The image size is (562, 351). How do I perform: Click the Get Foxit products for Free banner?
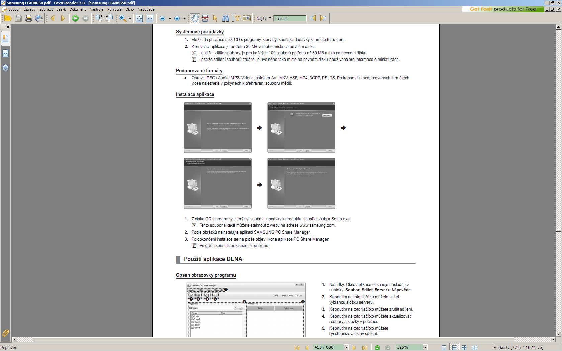point(503,9)
